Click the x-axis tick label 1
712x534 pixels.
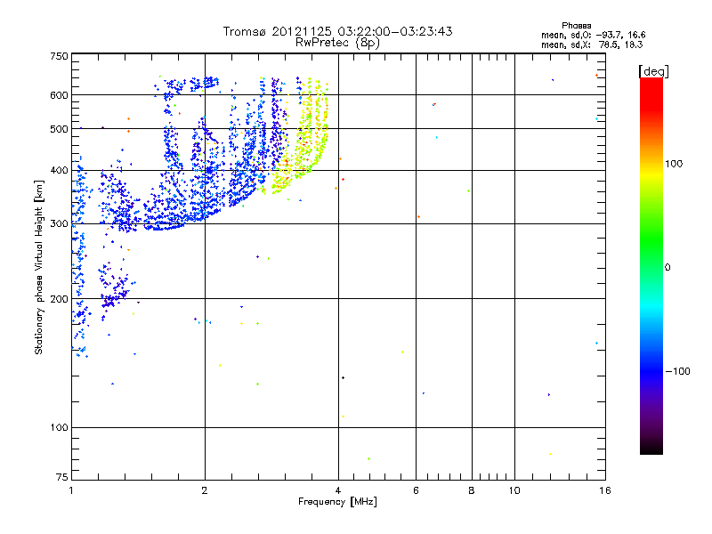71,490
